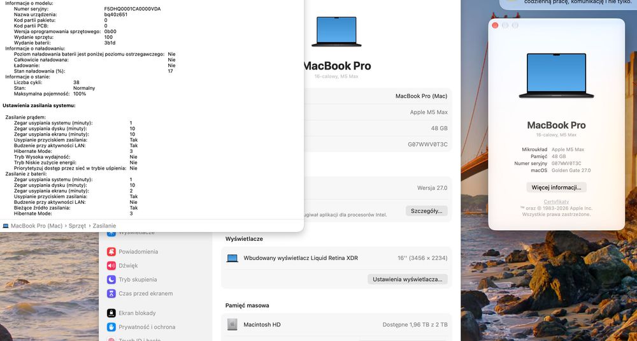Click Apple M5 Max chip value in Settings
Image resolution: width=637 pixels, height=341 pixels.
point(429,112)
